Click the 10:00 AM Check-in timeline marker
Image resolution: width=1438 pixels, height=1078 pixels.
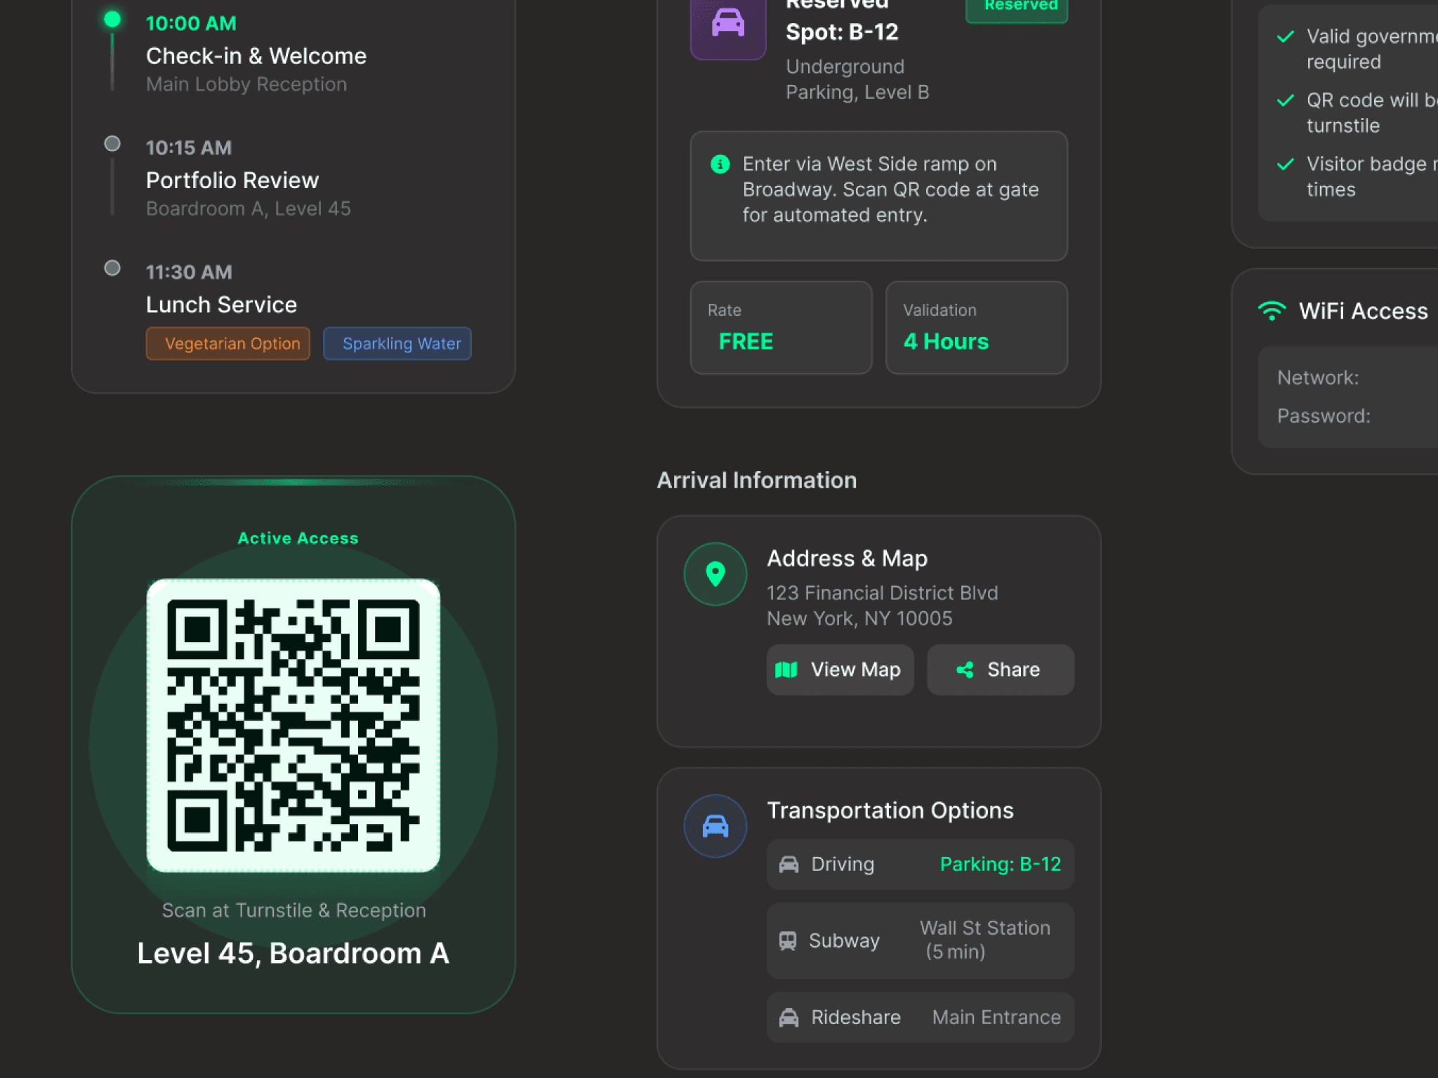[x=112, y=20]
